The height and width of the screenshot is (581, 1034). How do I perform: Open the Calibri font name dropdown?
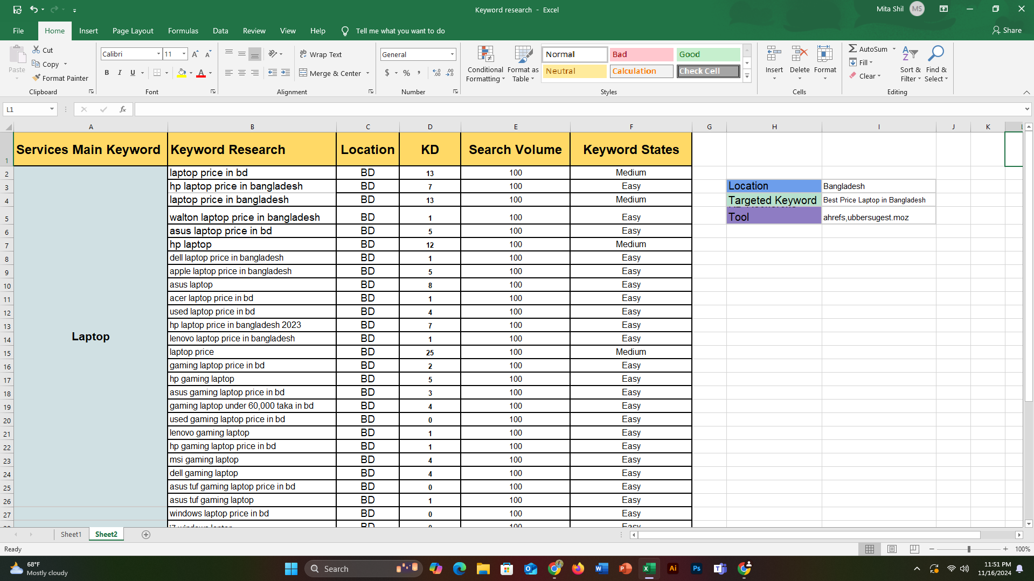pyautogui.click(x=158, y=54)
